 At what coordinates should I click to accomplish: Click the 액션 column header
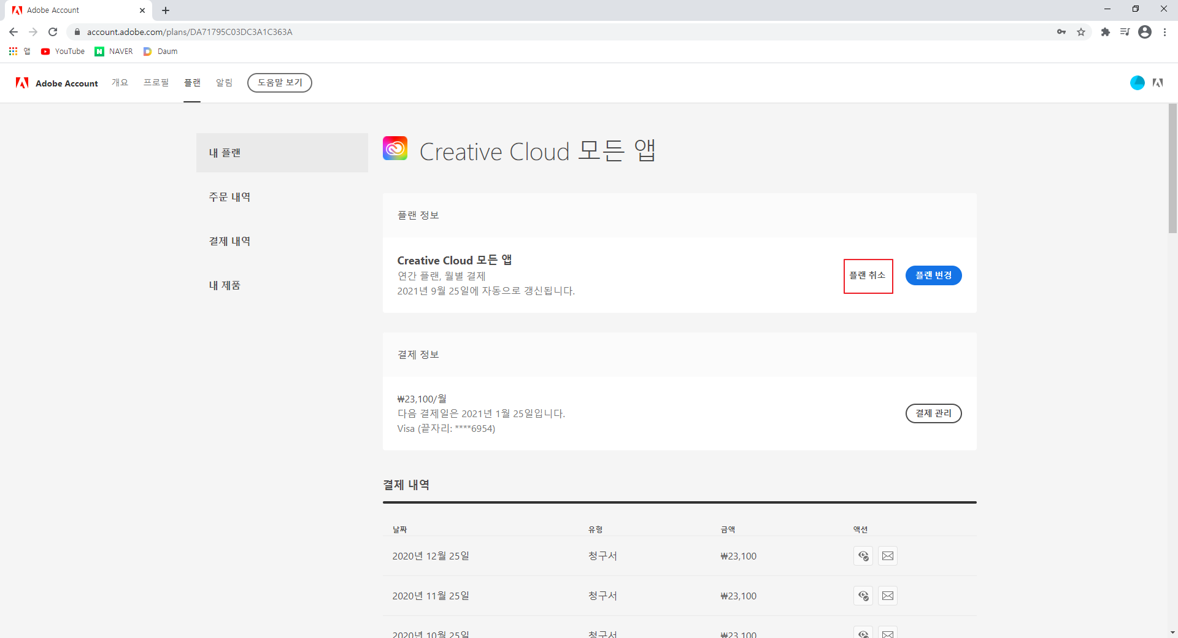[861, 529]
